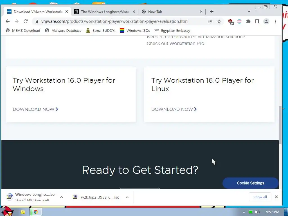Click the Ready to Get Started? heading
The height and width of the screenshot is (216, 288).
(x=140, y=170)
